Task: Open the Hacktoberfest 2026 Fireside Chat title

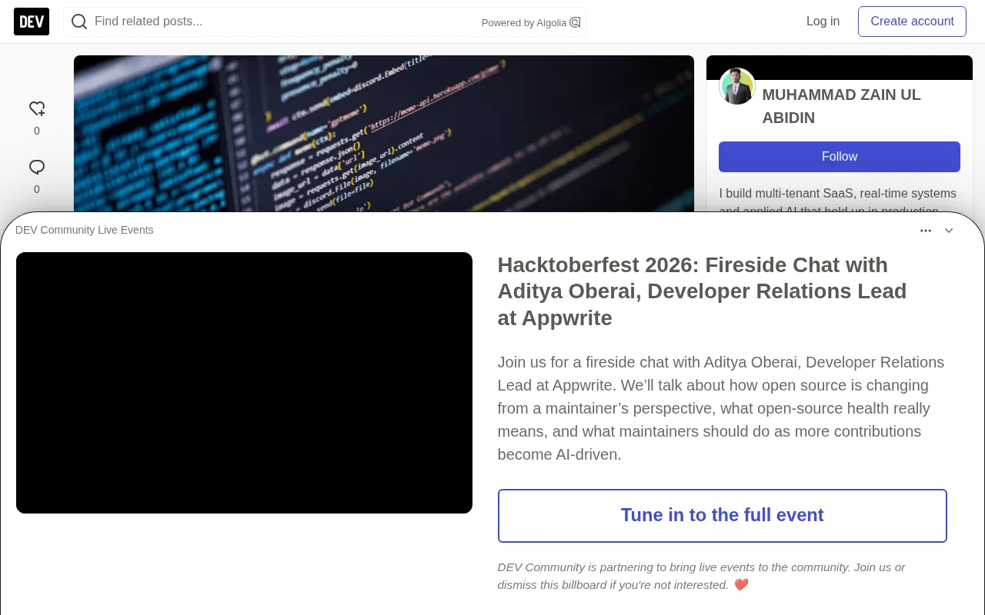Action: tap(702, 291)
